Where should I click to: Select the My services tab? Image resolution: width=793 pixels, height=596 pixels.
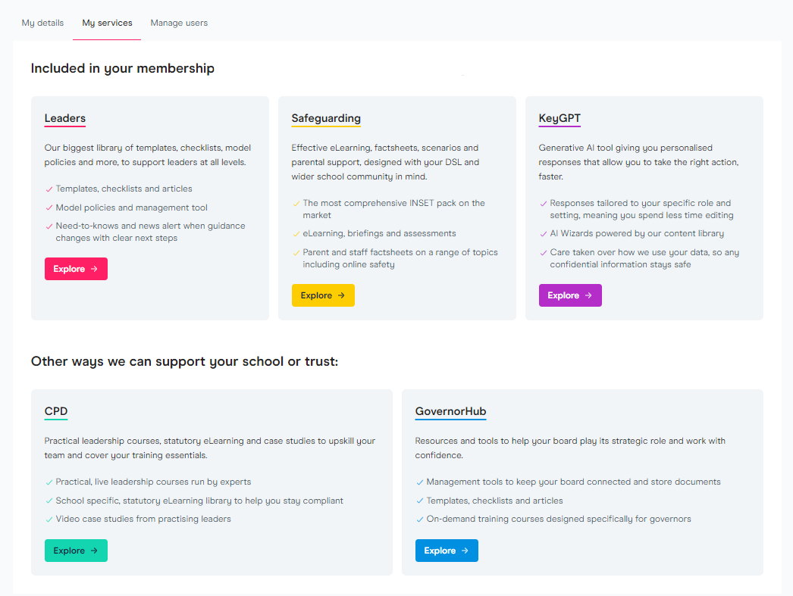tap(107, 23)
